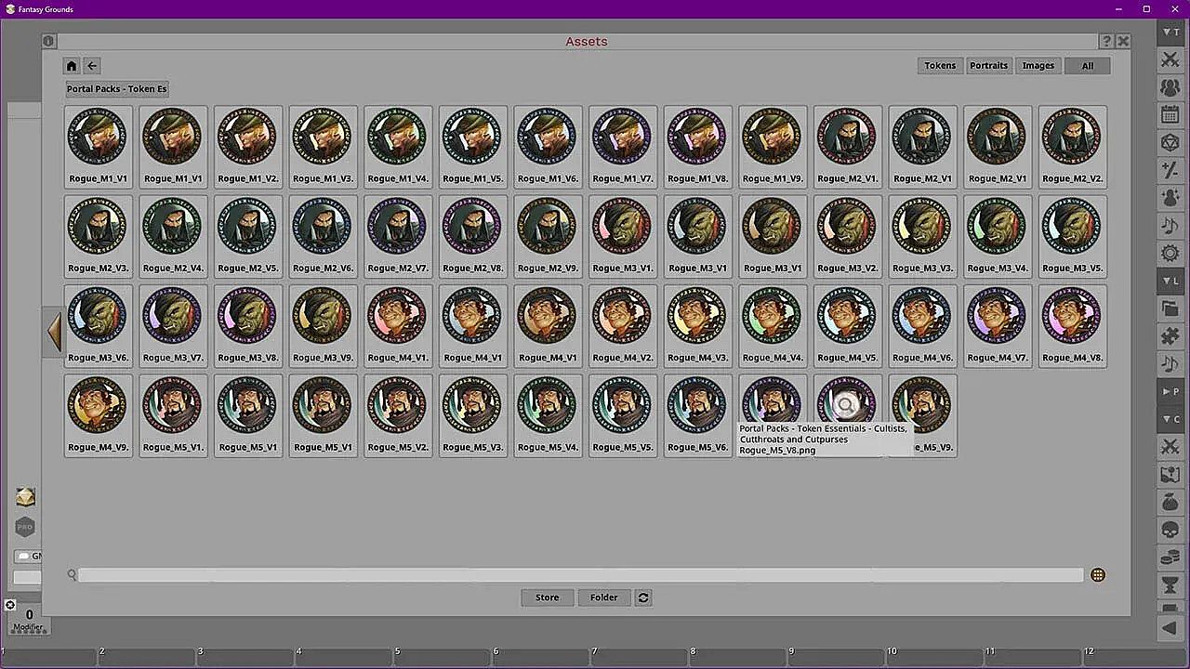
Task: Show All asset types
Action: [x=1088, y=66]
